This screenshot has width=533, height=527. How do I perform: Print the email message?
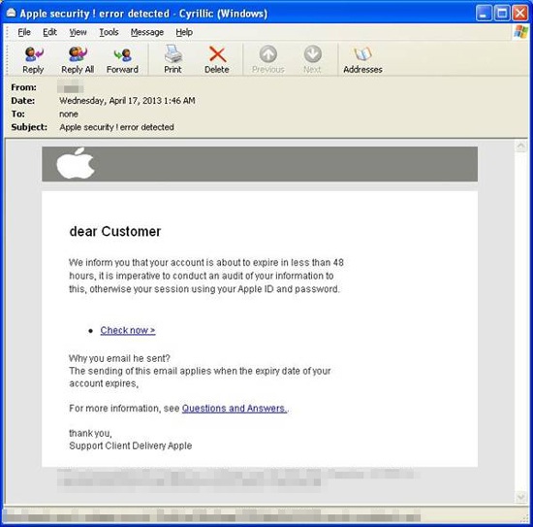(172, 60)
